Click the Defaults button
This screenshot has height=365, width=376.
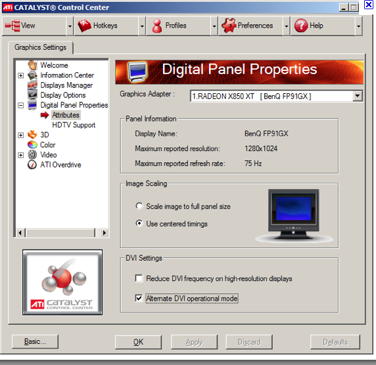point(335,342)
